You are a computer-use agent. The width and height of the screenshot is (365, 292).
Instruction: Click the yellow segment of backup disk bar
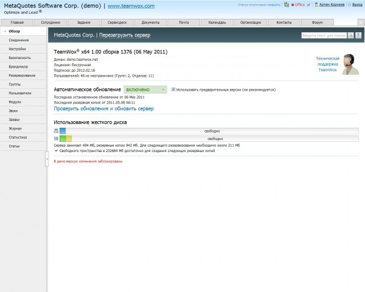[69, 139]
